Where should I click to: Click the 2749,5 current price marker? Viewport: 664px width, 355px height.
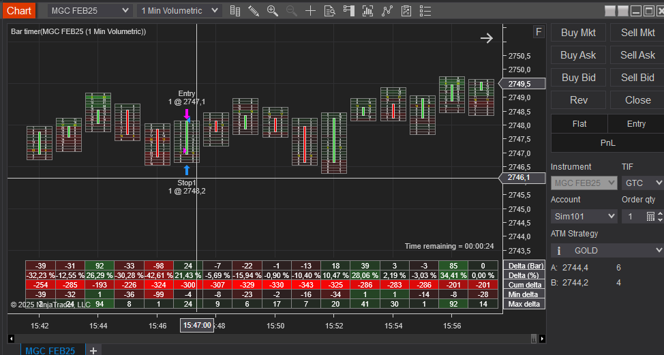click(522, 84)
